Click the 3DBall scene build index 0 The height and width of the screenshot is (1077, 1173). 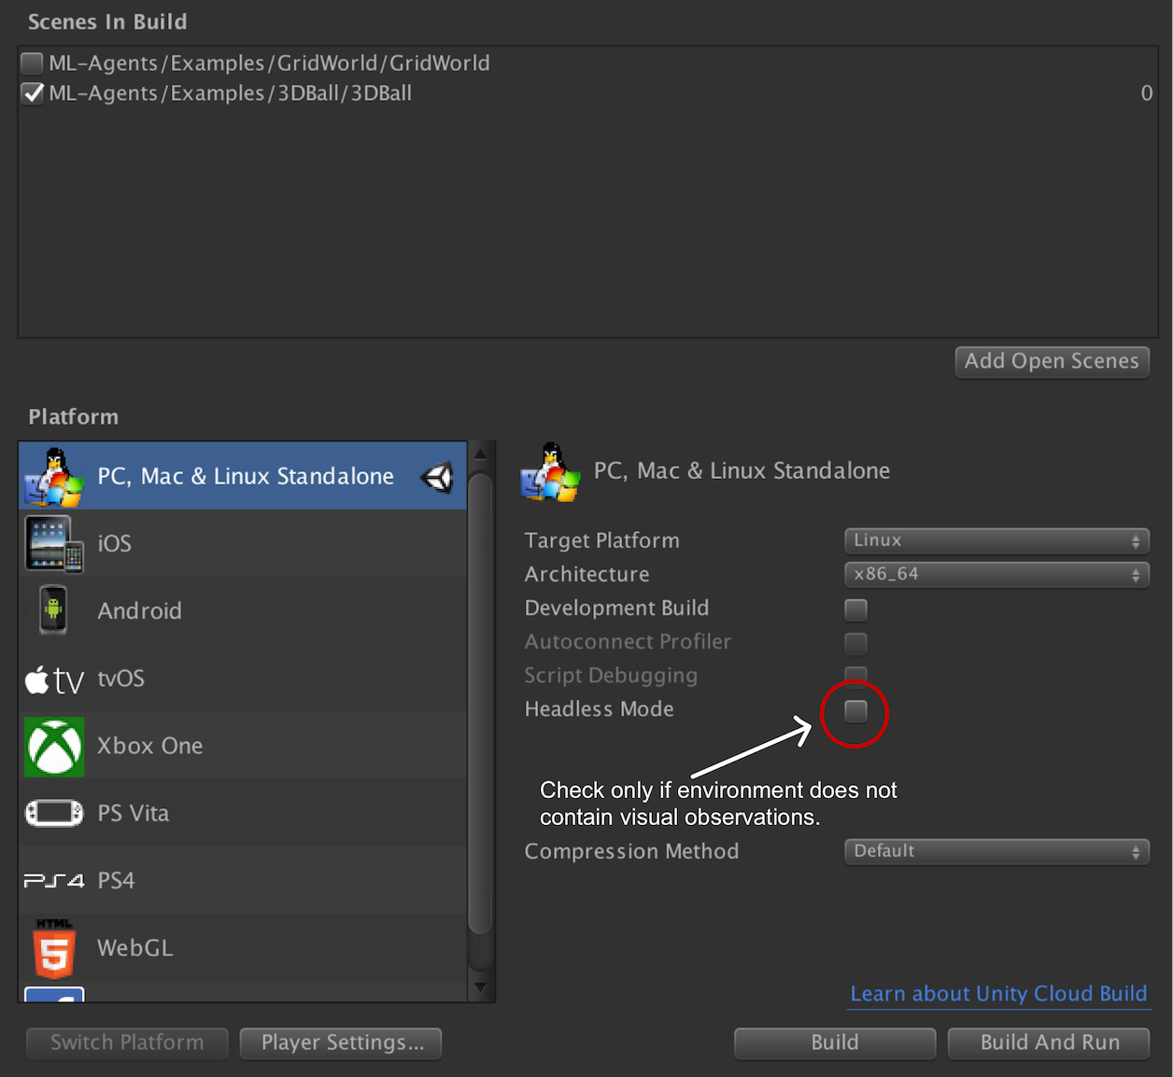[x=1146, y=93]
